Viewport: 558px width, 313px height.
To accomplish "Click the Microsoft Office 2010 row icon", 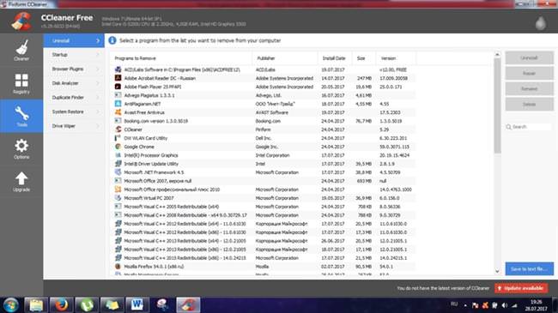I will click(118, 190).
